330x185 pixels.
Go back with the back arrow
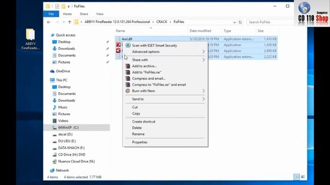click(x=49, y=22)
